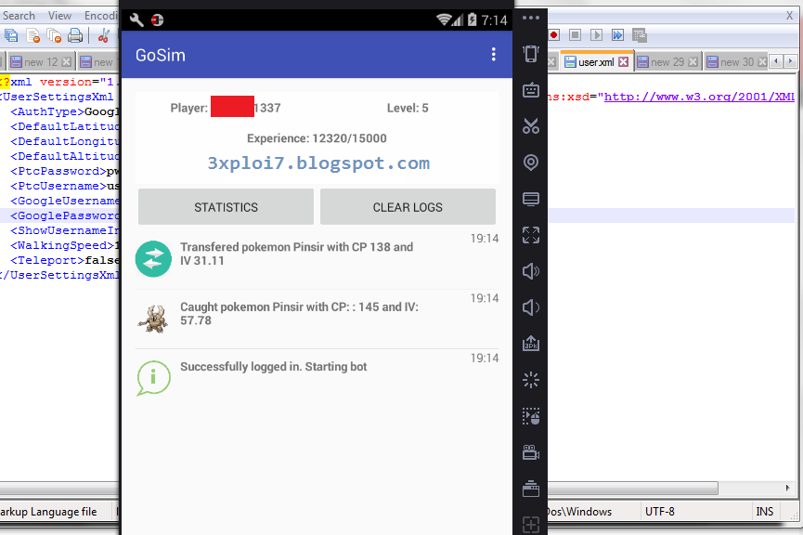
Task: Click the CLEAR LOGS button
Action: point(408,207)
